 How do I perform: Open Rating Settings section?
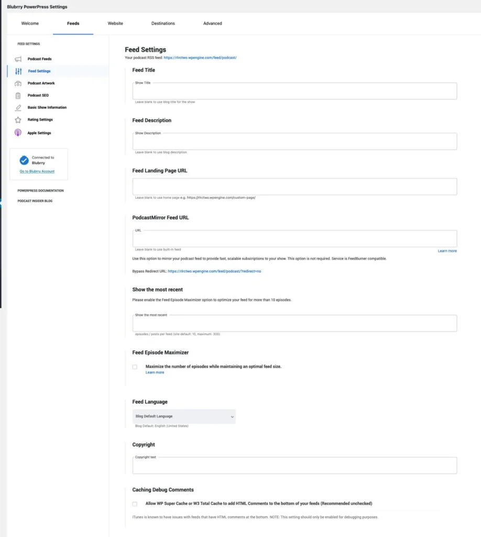point(40,120)
